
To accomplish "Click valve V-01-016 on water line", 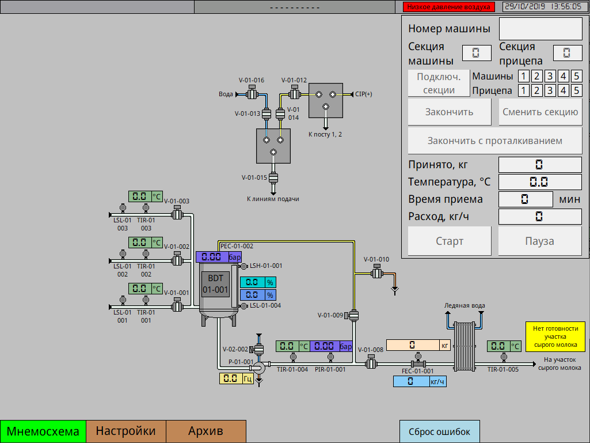I will coord(252,93).
